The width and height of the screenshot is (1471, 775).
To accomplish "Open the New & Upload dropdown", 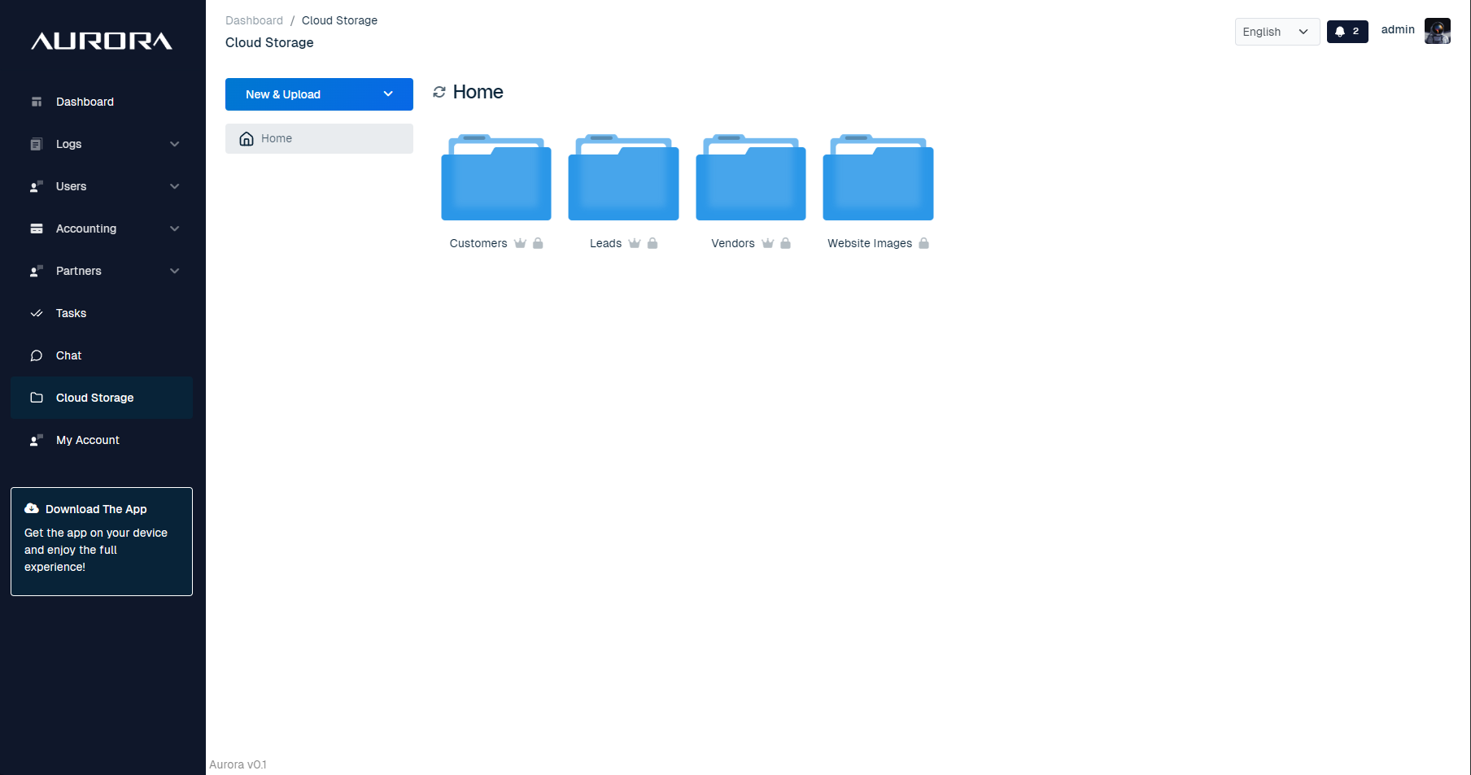I will [x=319, y=94].
